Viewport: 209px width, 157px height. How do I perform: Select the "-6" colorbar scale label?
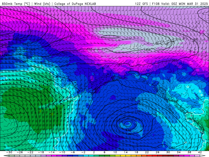(x=73, y=152)
